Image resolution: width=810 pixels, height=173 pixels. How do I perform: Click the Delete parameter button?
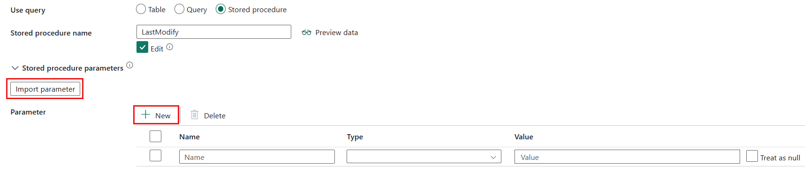pyautogui.click(x=208, y=115)
